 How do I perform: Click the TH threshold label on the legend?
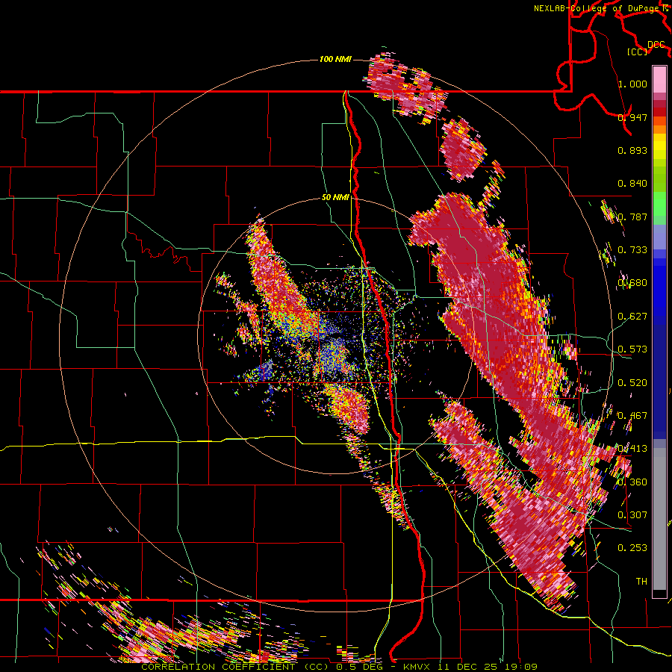pyautogui.click(x=641, y=582)
